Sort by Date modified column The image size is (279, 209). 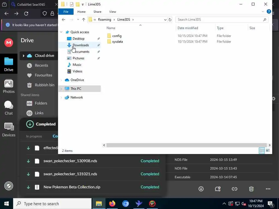[188, 28]
